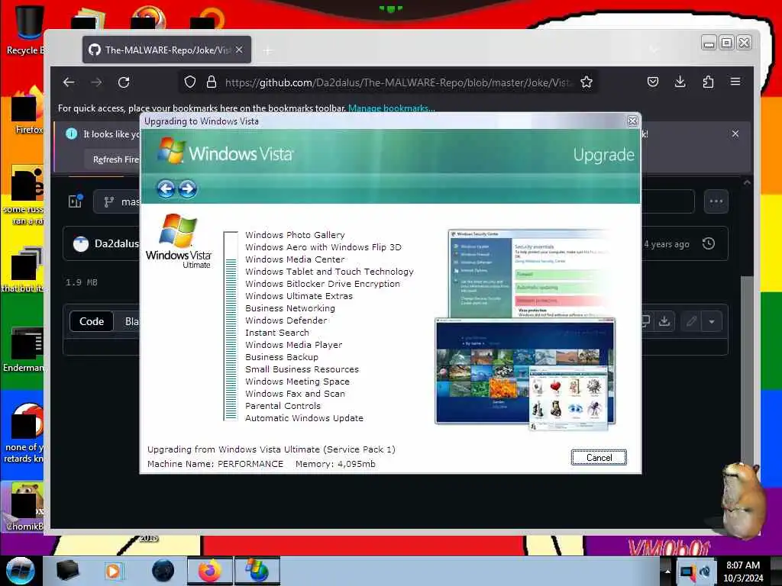This screenshot has height=586, width=782.
Task: Open Pocket save icon in Firefox
Action: (653, 82)
